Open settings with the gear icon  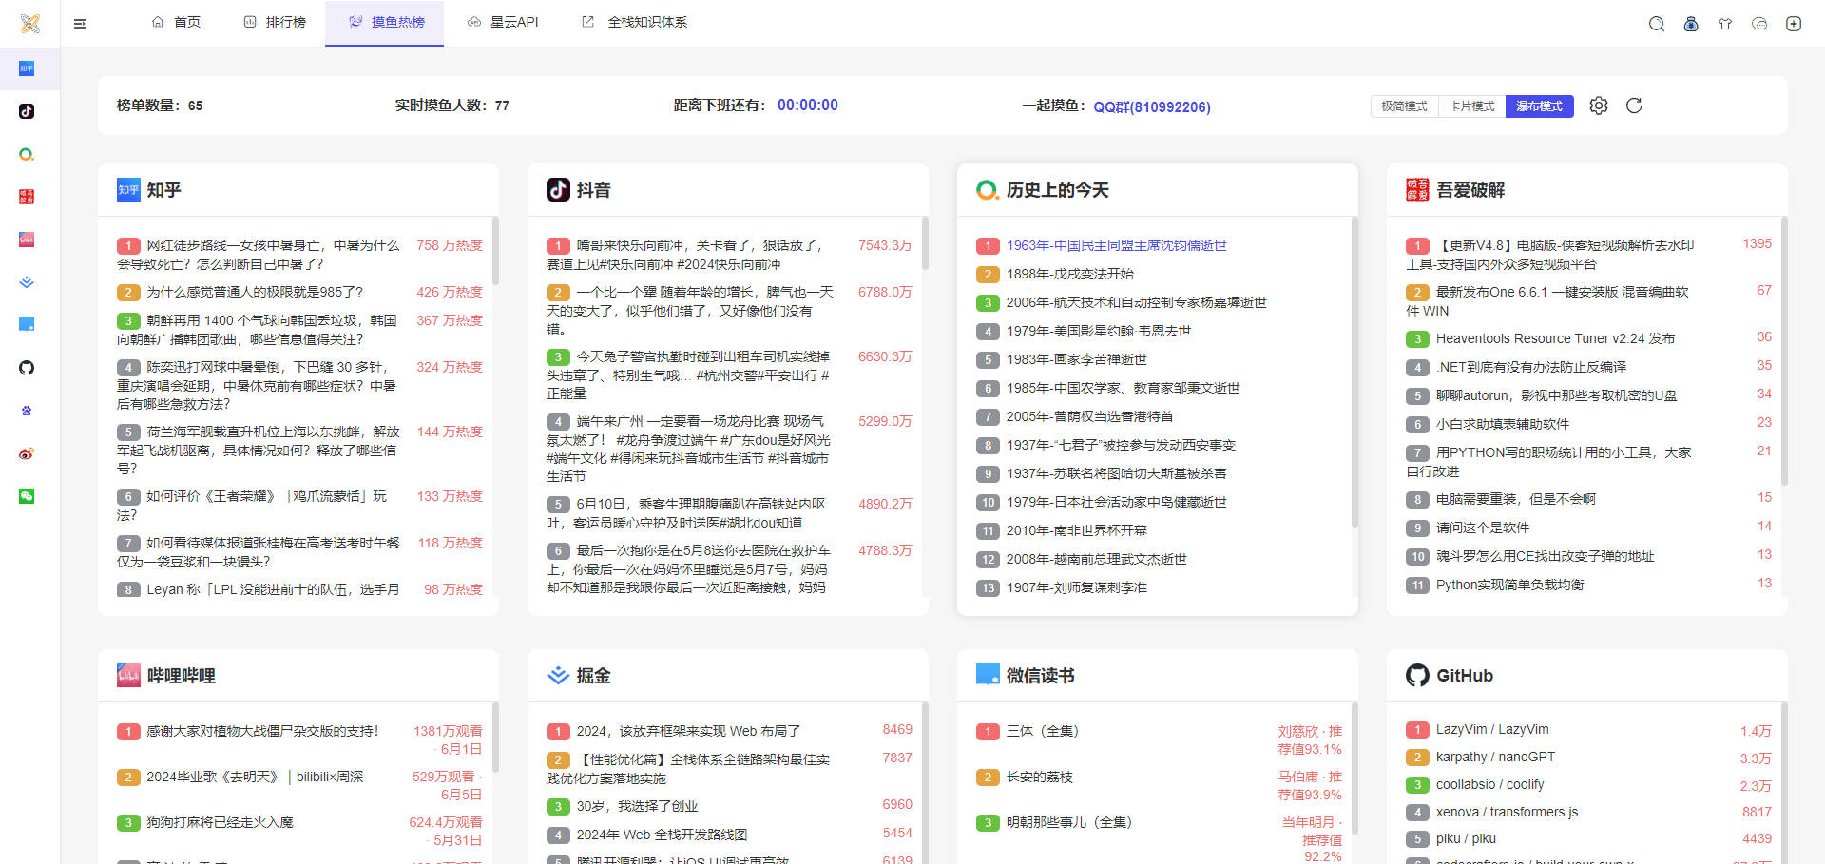(x=1599, y=106)
